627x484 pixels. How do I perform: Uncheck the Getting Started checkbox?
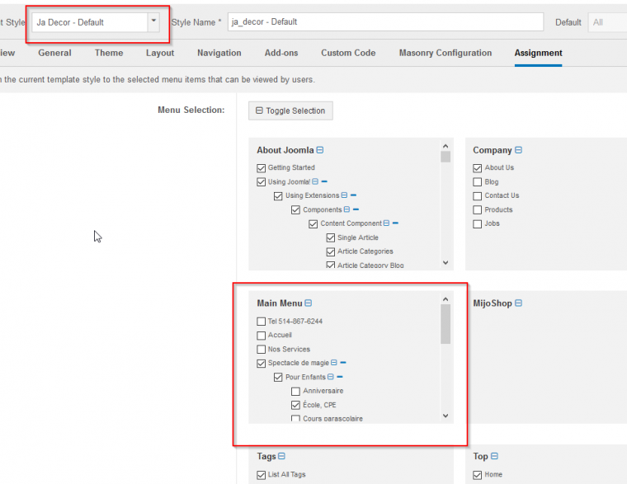pyautogui.click(x=262, y=168)
